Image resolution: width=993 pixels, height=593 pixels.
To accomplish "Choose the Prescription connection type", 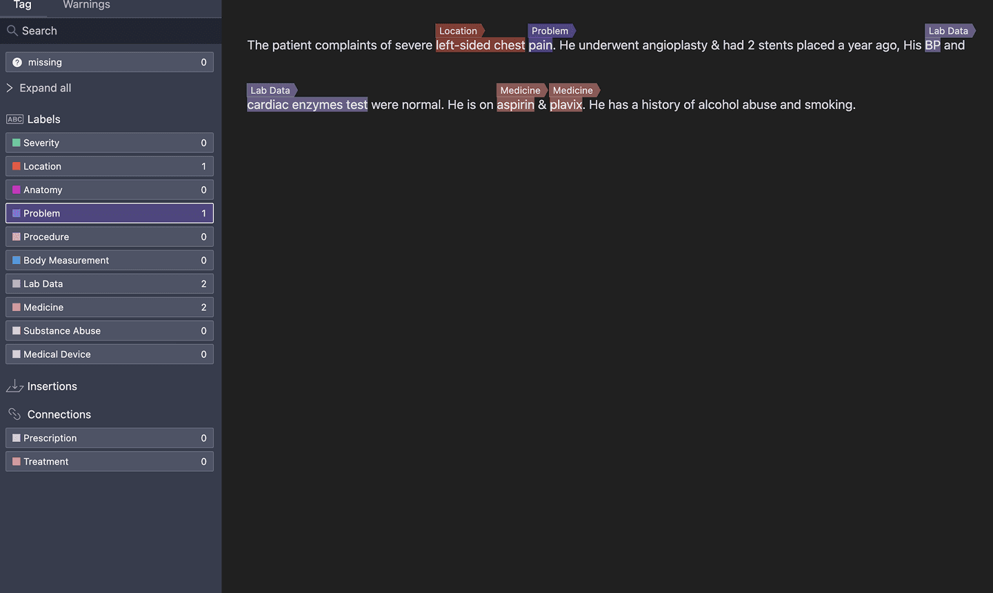I will (x=110, y=438).
